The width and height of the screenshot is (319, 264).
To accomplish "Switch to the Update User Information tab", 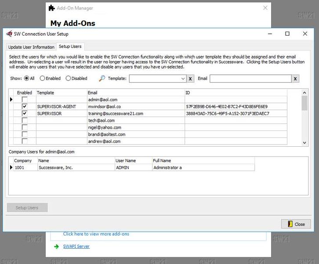I will click(x=31, y=47).
